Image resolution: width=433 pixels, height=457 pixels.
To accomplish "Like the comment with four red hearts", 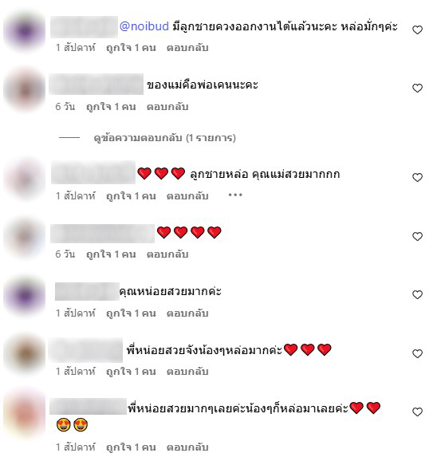I will 417,236.
